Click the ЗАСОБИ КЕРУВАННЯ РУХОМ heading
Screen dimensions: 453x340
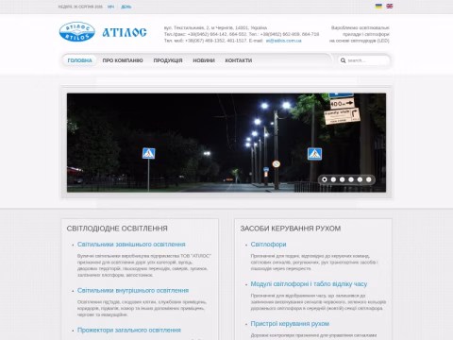(x=291, y=229)
